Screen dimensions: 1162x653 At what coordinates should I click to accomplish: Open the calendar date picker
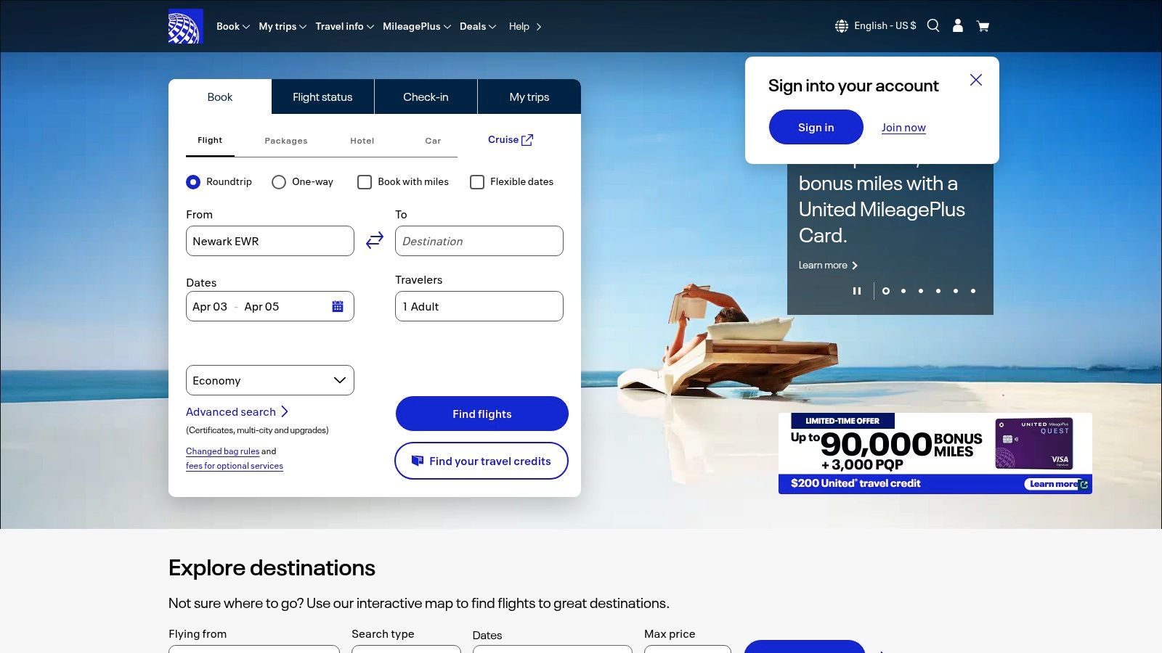(337, 306)
